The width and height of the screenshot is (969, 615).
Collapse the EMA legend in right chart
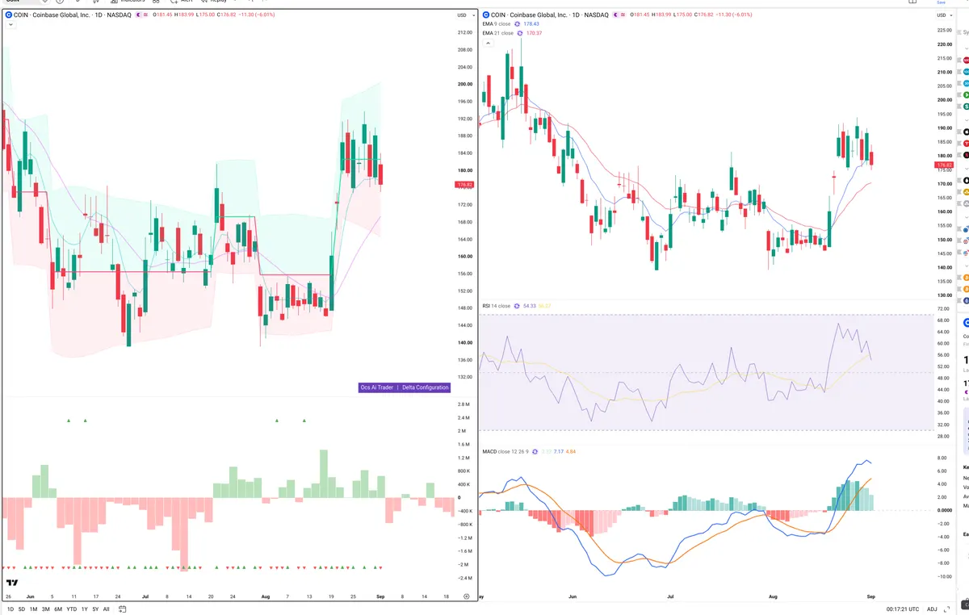pyautogui.click(x=487, y=43)
